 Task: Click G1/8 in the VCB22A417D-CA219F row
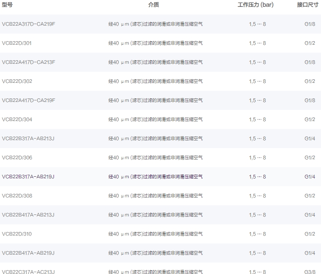click(310, 100)
